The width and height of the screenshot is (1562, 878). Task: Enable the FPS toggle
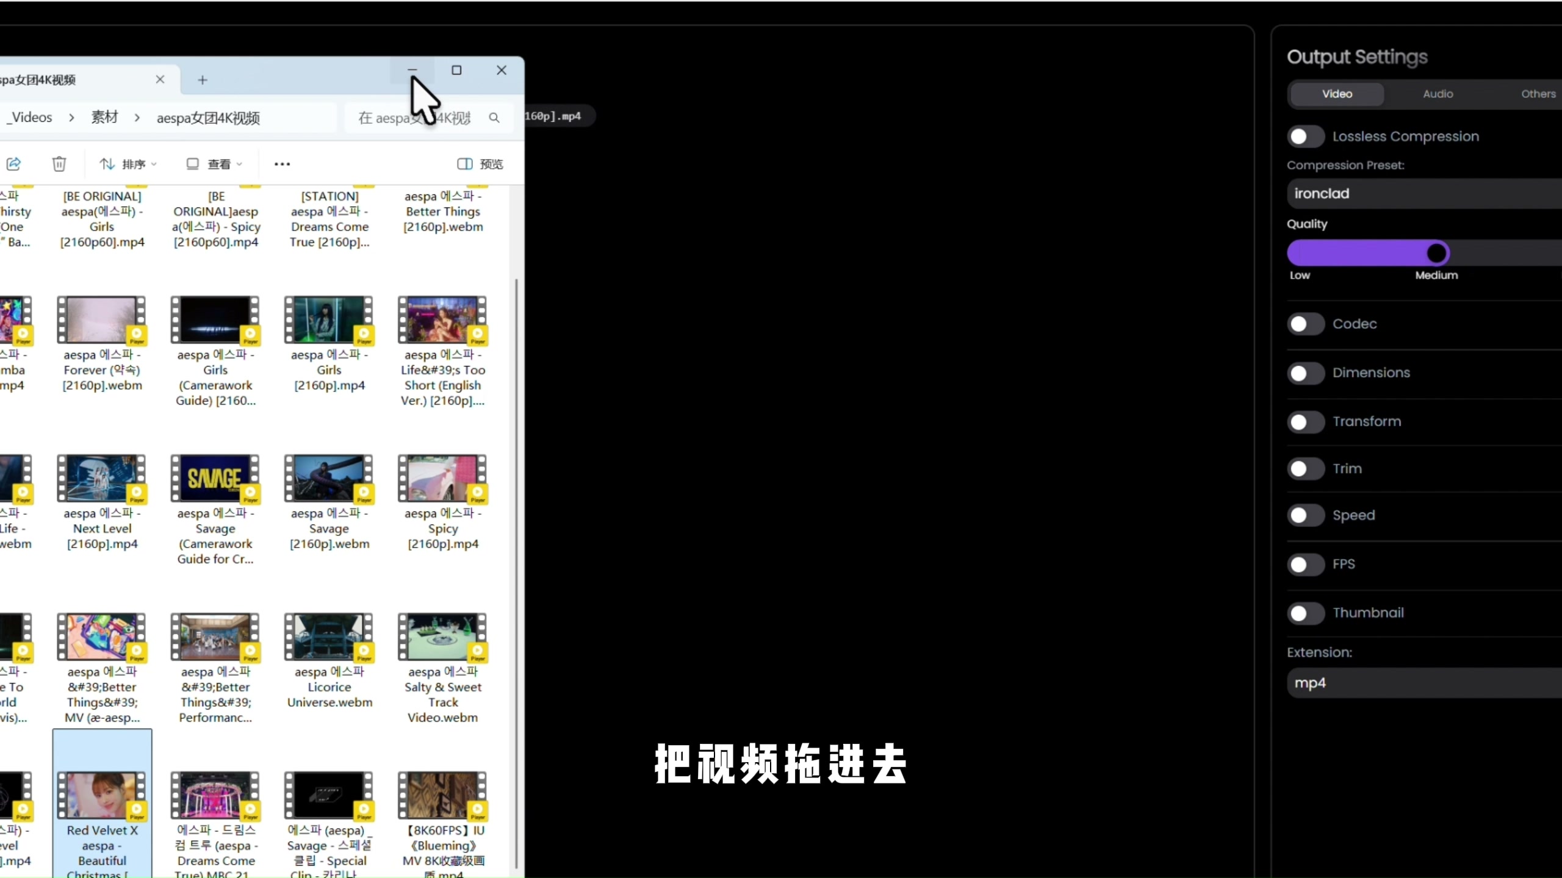[1305, 564]
